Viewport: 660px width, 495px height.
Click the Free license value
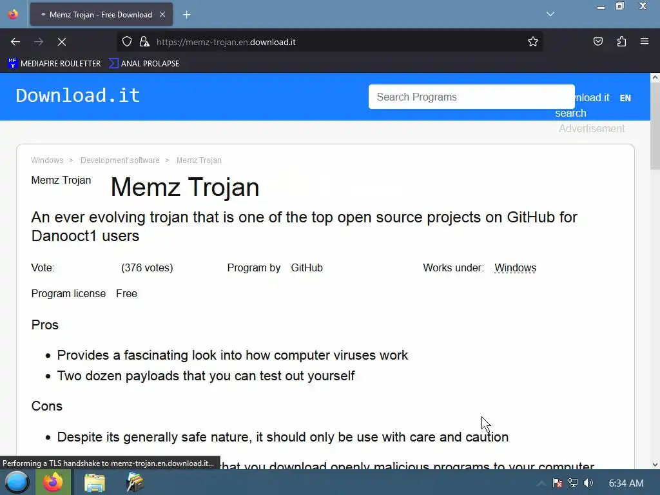(127, 294)
